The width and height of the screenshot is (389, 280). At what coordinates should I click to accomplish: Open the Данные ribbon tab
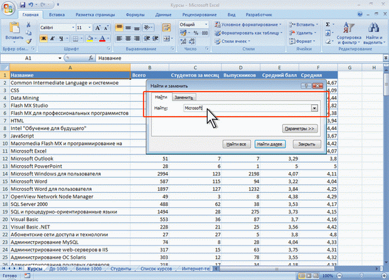[x=163, y=14]
